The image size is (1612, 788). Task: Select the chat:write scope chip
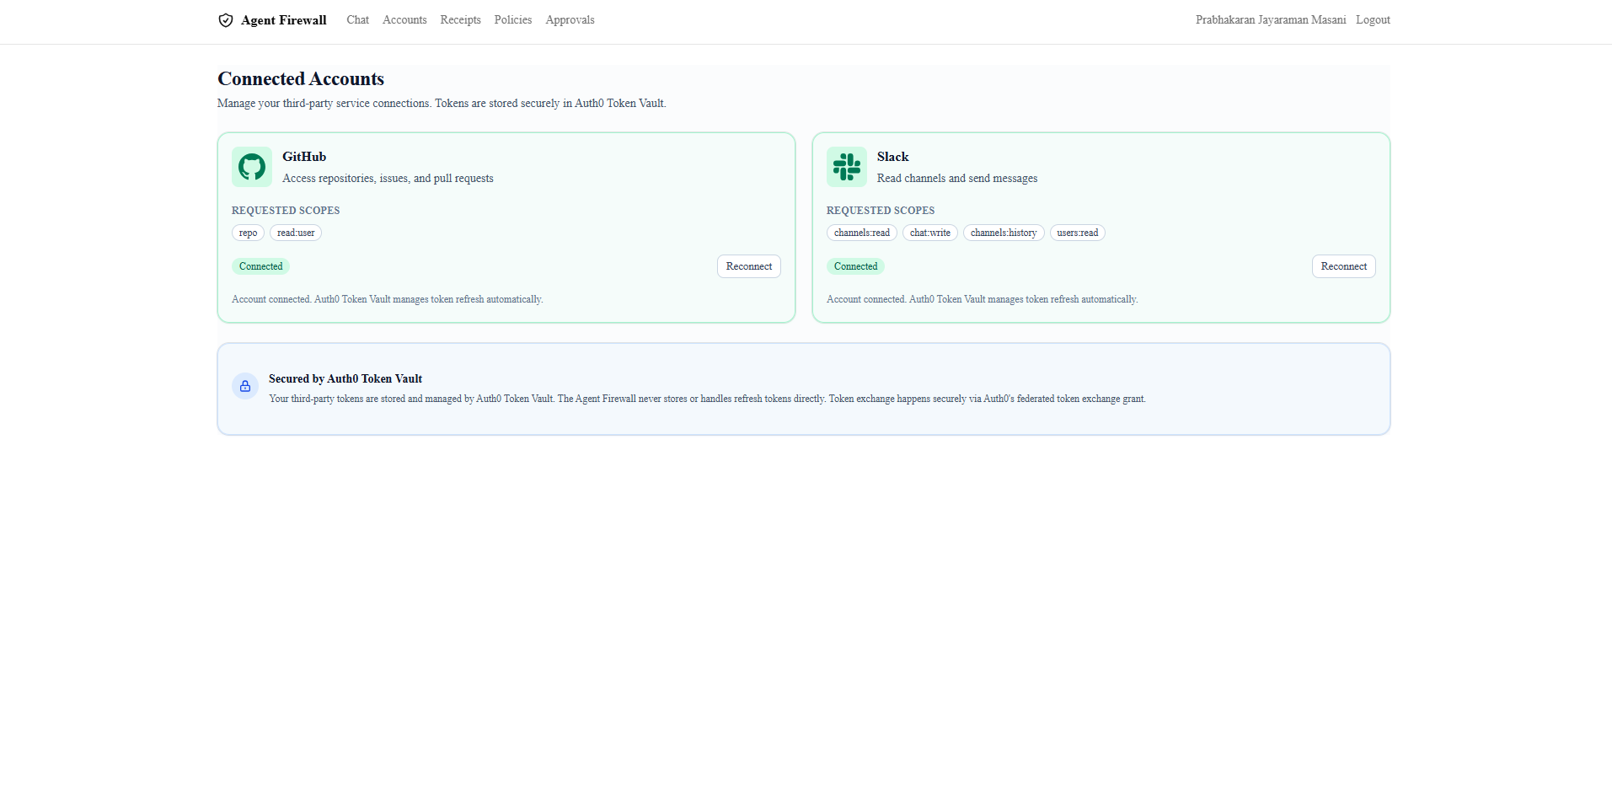930,233
